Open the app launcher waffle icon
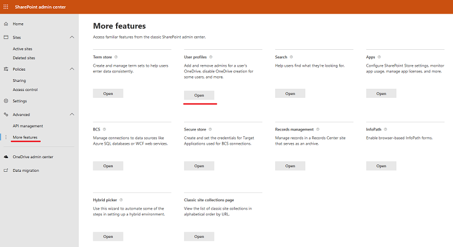Screen dimensions: 453x247 point(6,7)
